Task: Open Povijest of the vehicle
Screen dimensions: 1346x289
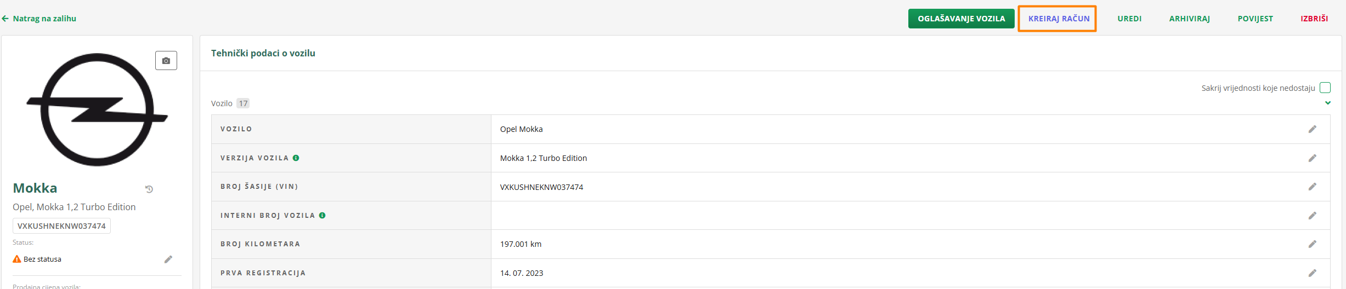Action: click(1255, 19)
